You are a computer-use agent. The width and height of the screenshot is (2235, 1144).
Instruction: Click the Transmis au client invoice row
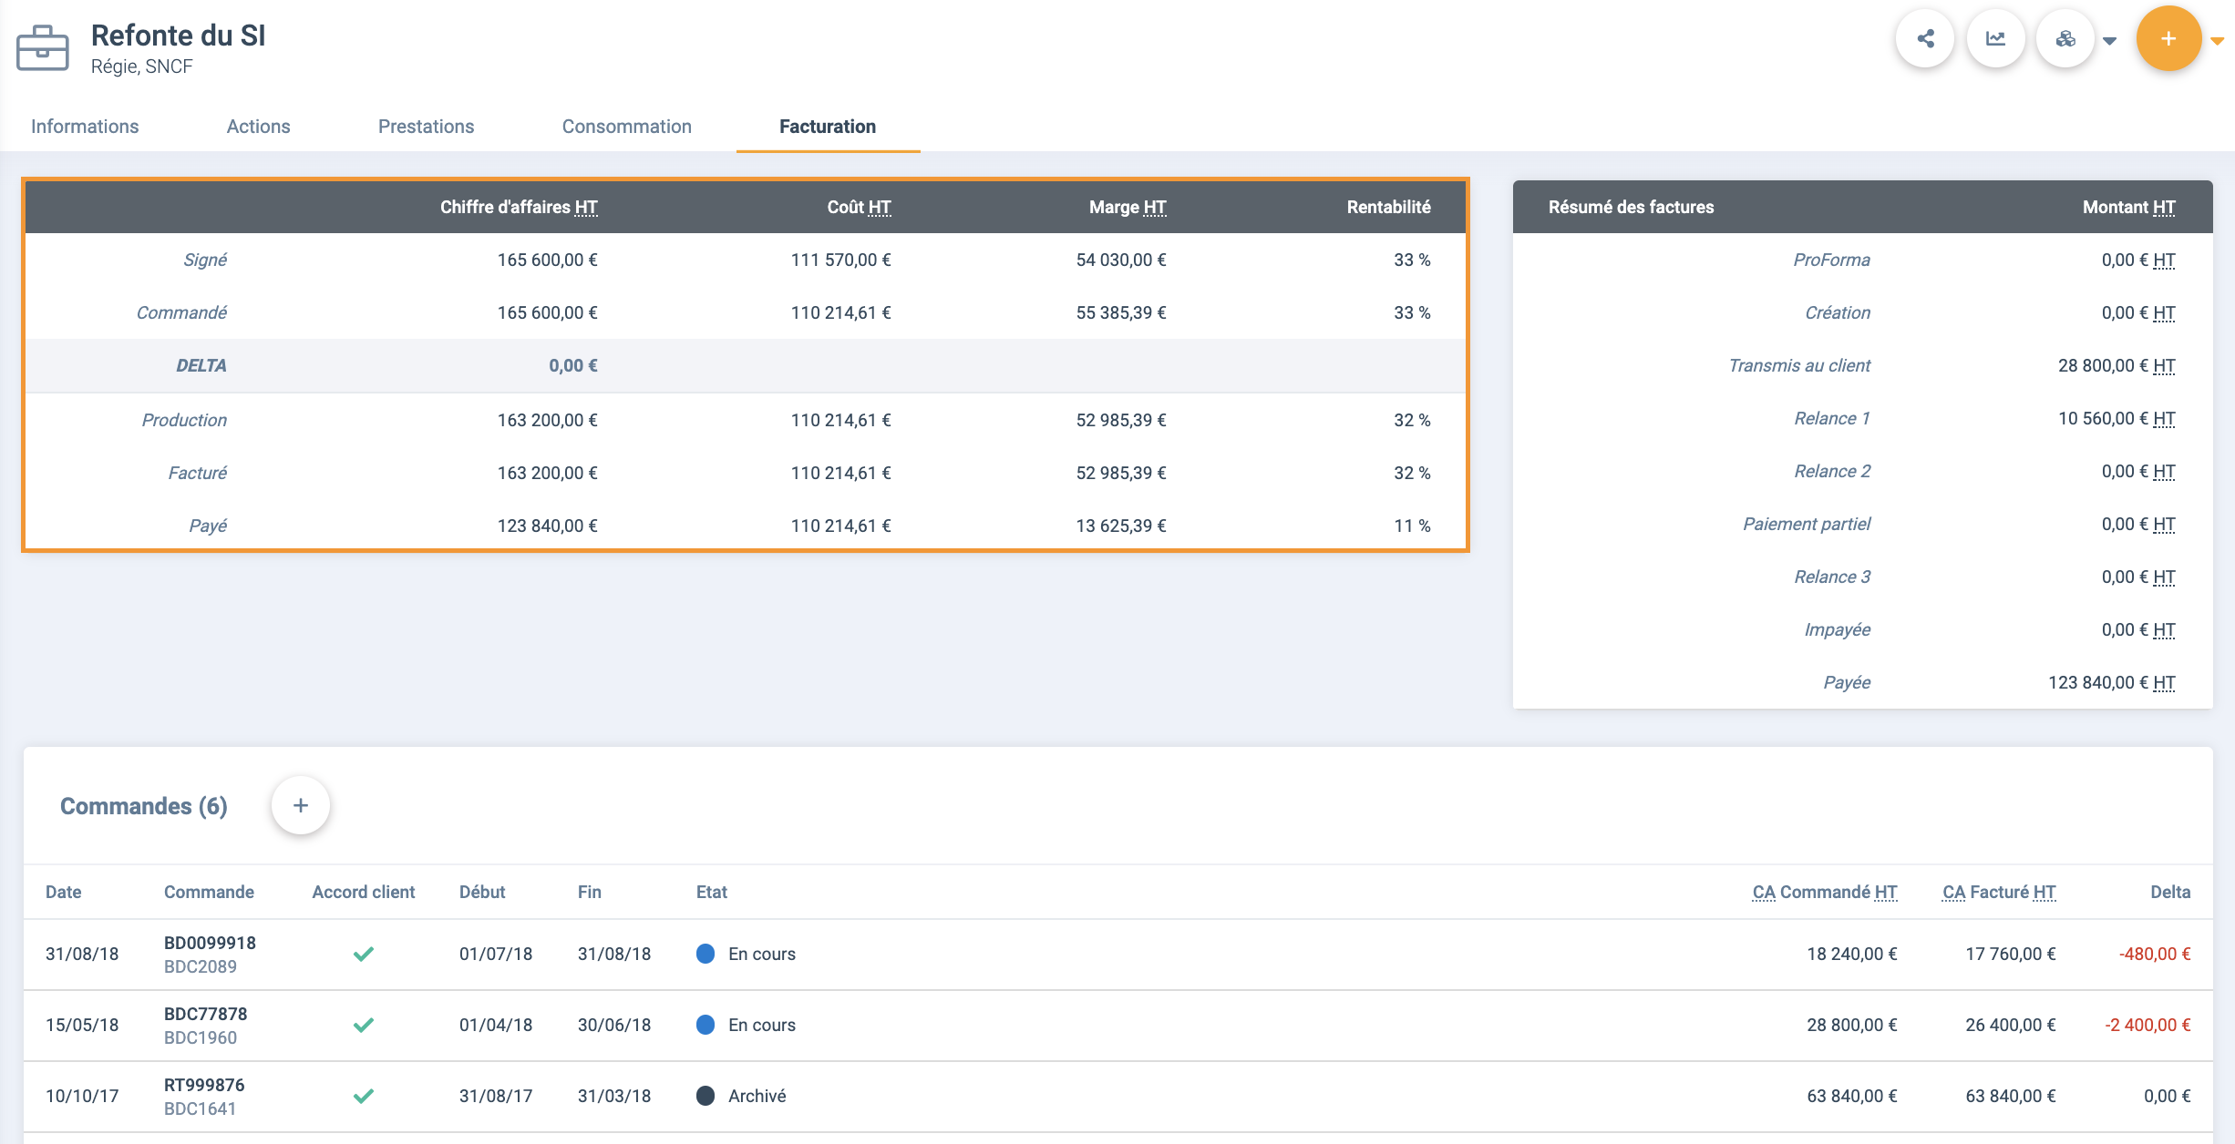click(x=1862, y=365)
